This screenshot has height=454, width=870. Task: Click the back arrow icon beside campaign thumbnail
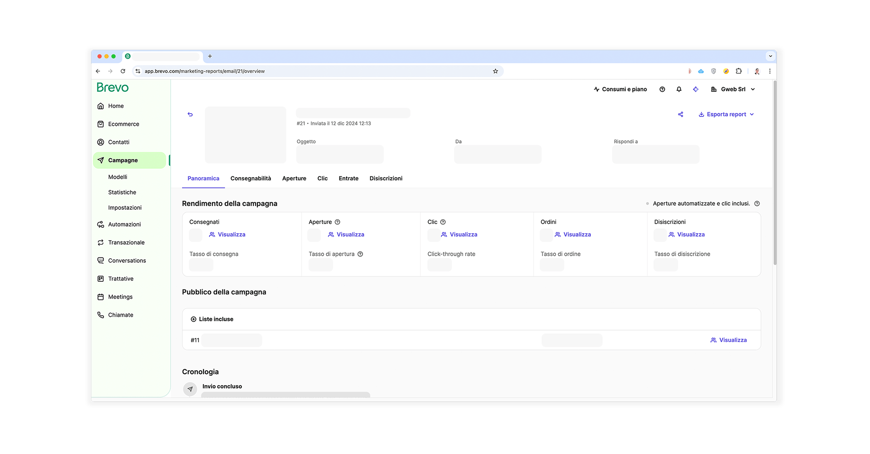pyautogui.click(x=190, y=115)
